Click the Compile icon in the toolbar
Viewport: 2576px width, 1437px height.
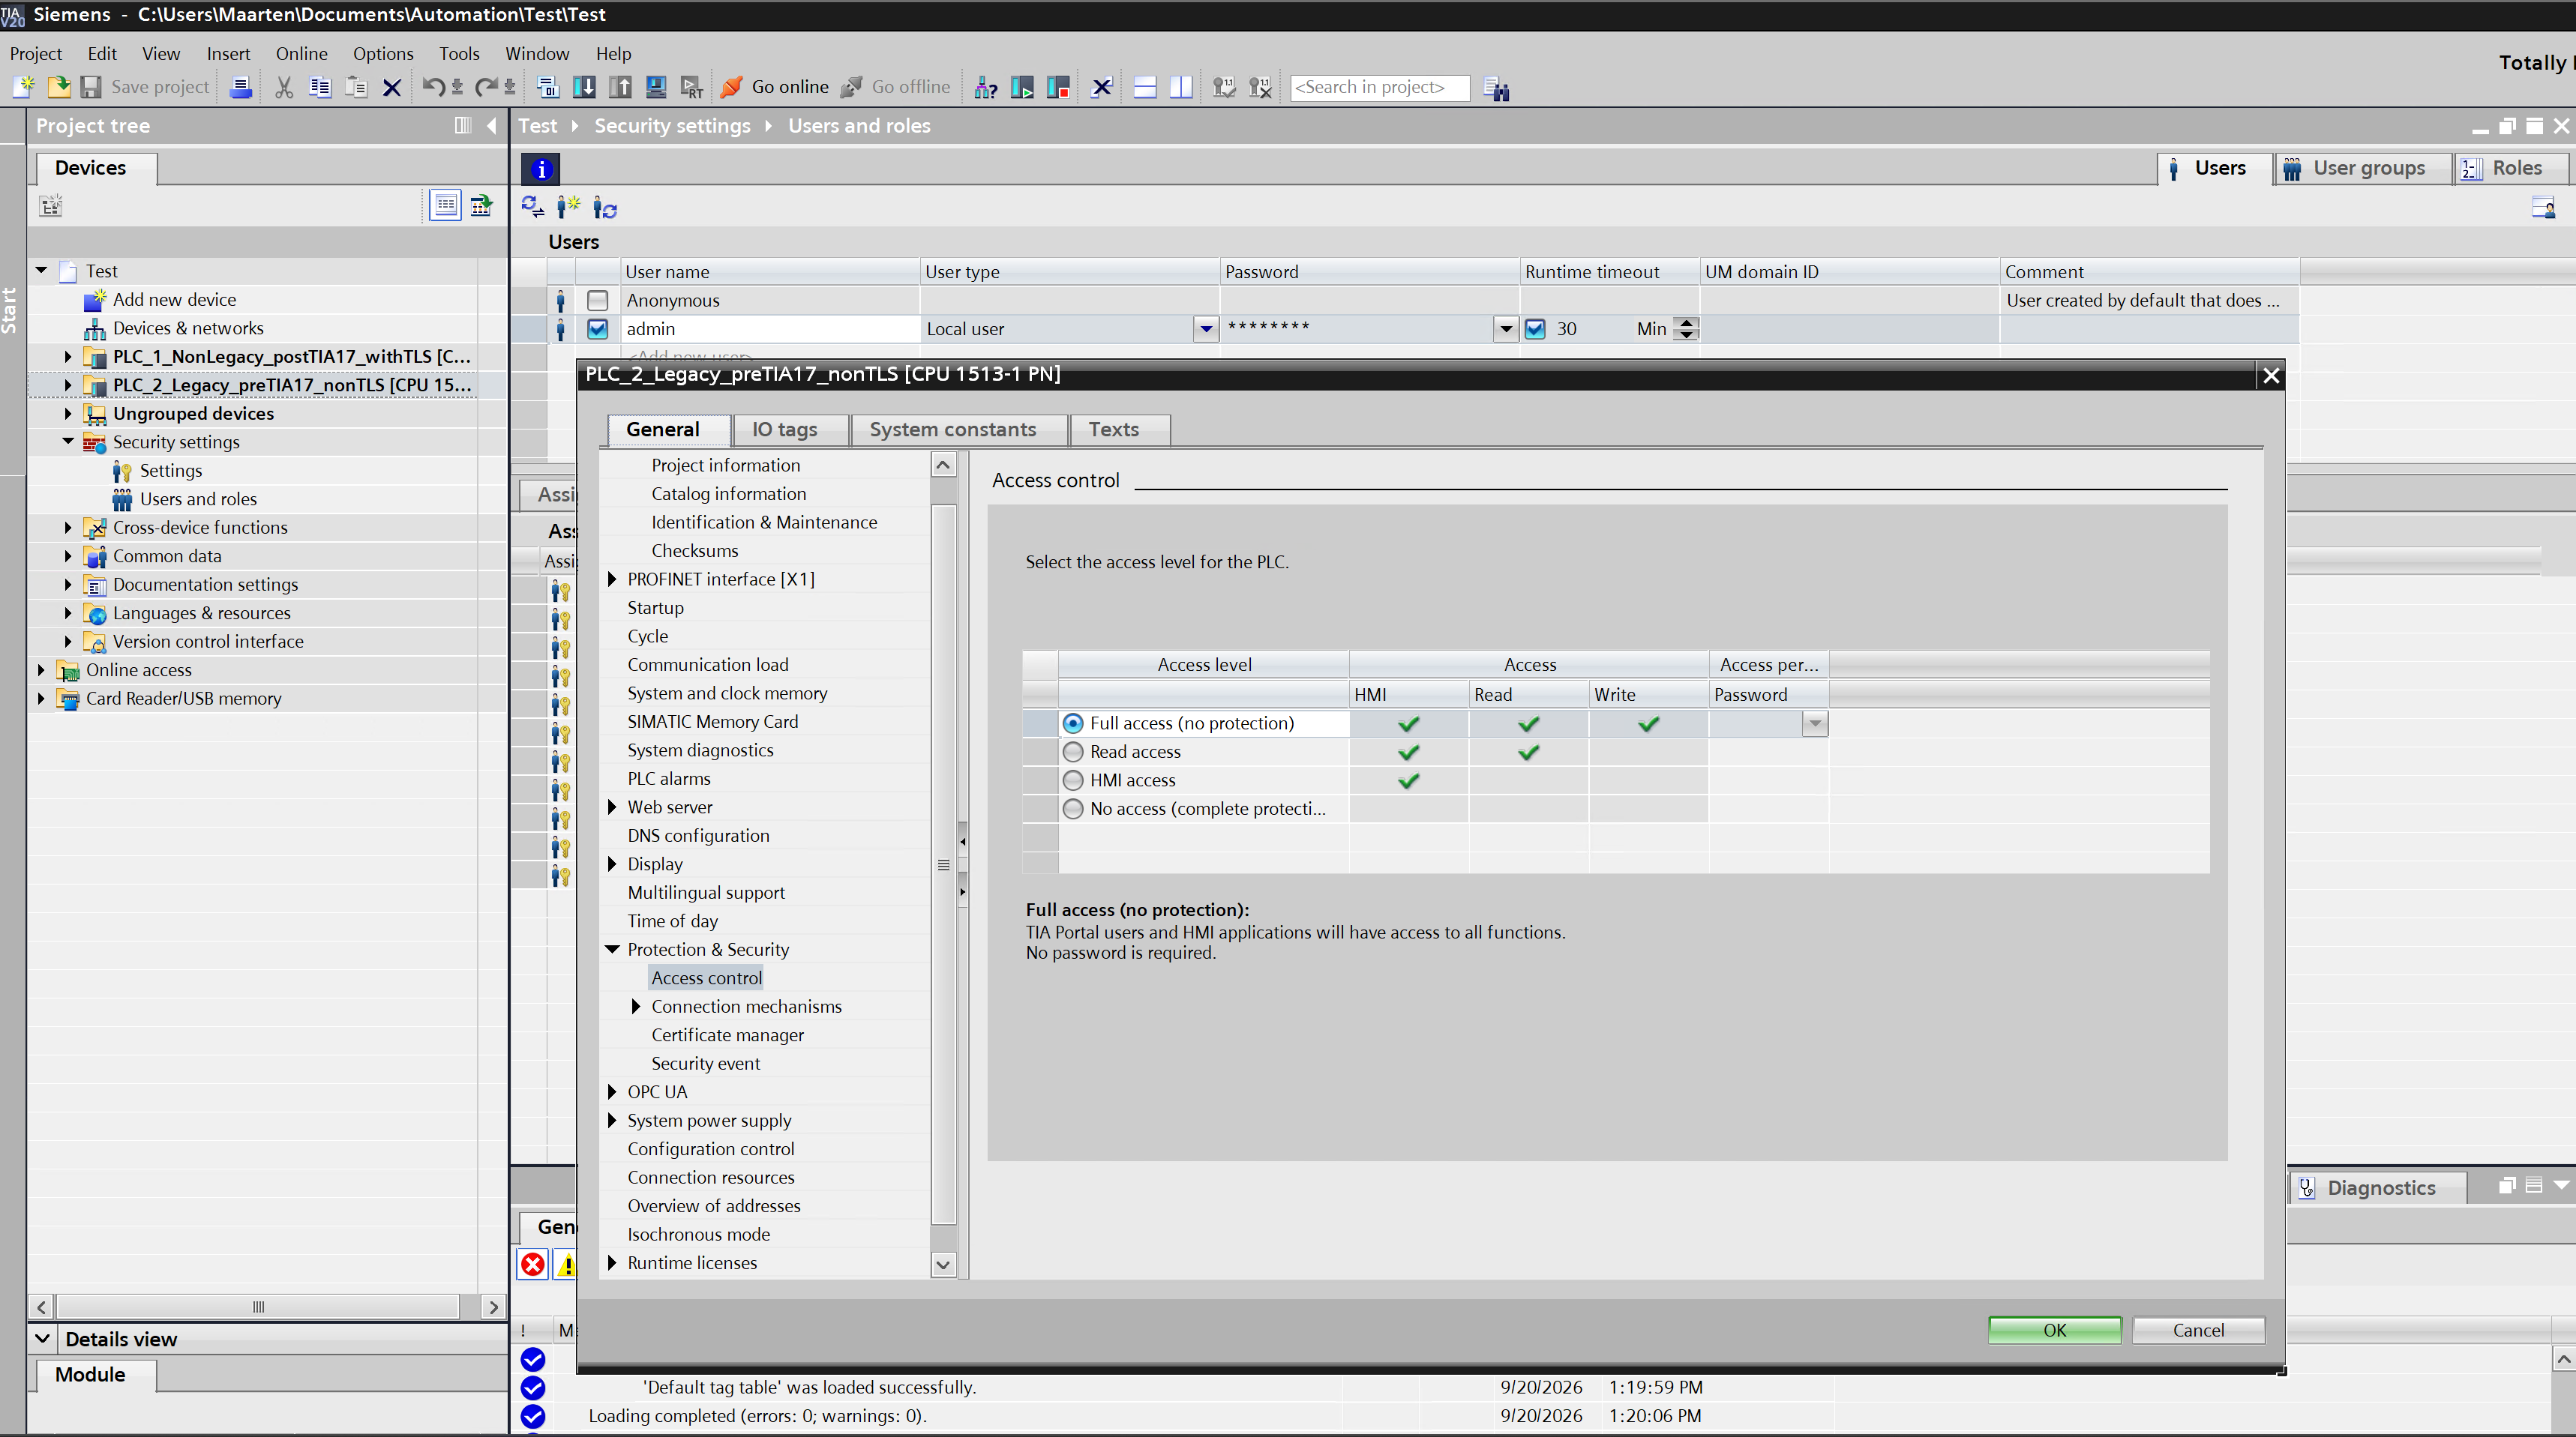tap(548, 87)
